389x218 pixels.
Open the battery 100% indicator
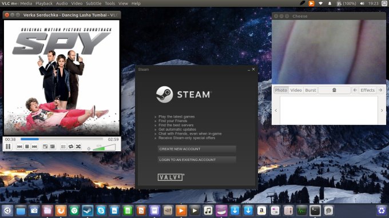tap(346, 3)
